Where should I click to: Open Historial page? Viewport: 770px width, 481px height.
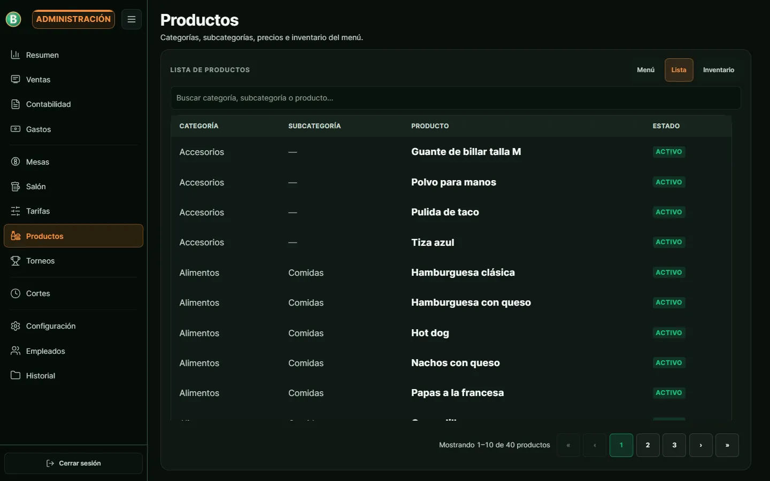coord(73,376)
